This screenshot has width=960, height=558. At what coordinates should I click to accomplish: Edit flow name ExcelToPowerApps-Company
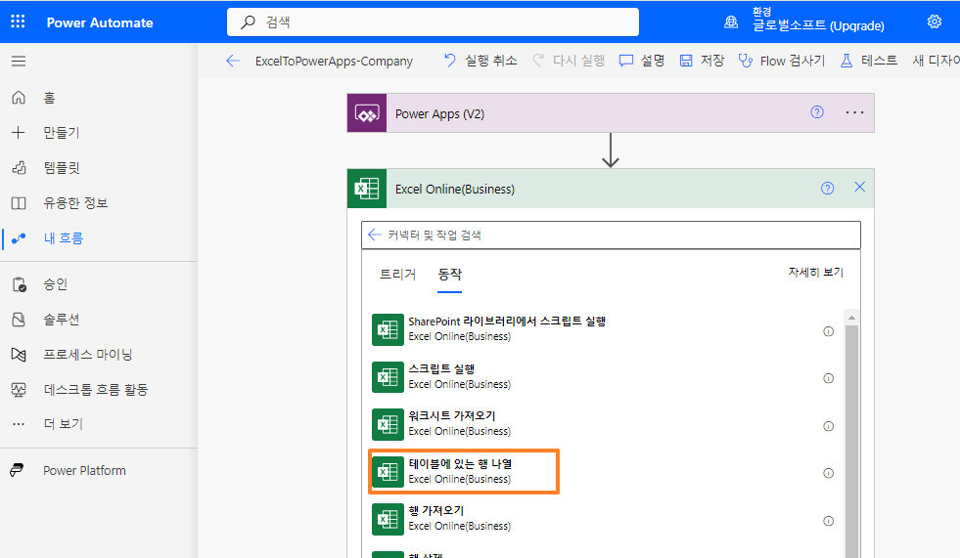click(334, 62)
